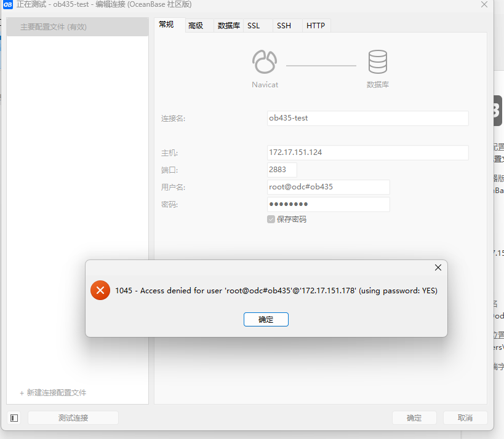Click the 1045 Access denied error message text
Viewport: 504px width, 439px height.
pyautogui.click(x=276, y=291)
